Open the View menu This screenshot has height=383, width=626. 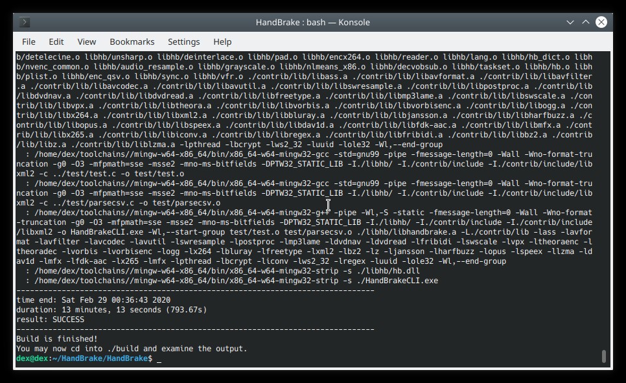[87, 41]
